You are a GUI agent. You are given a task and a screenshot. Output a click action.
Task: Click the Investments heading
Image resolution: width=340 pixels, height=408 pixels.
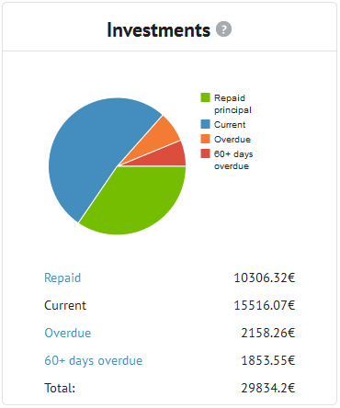pos(159,30)
